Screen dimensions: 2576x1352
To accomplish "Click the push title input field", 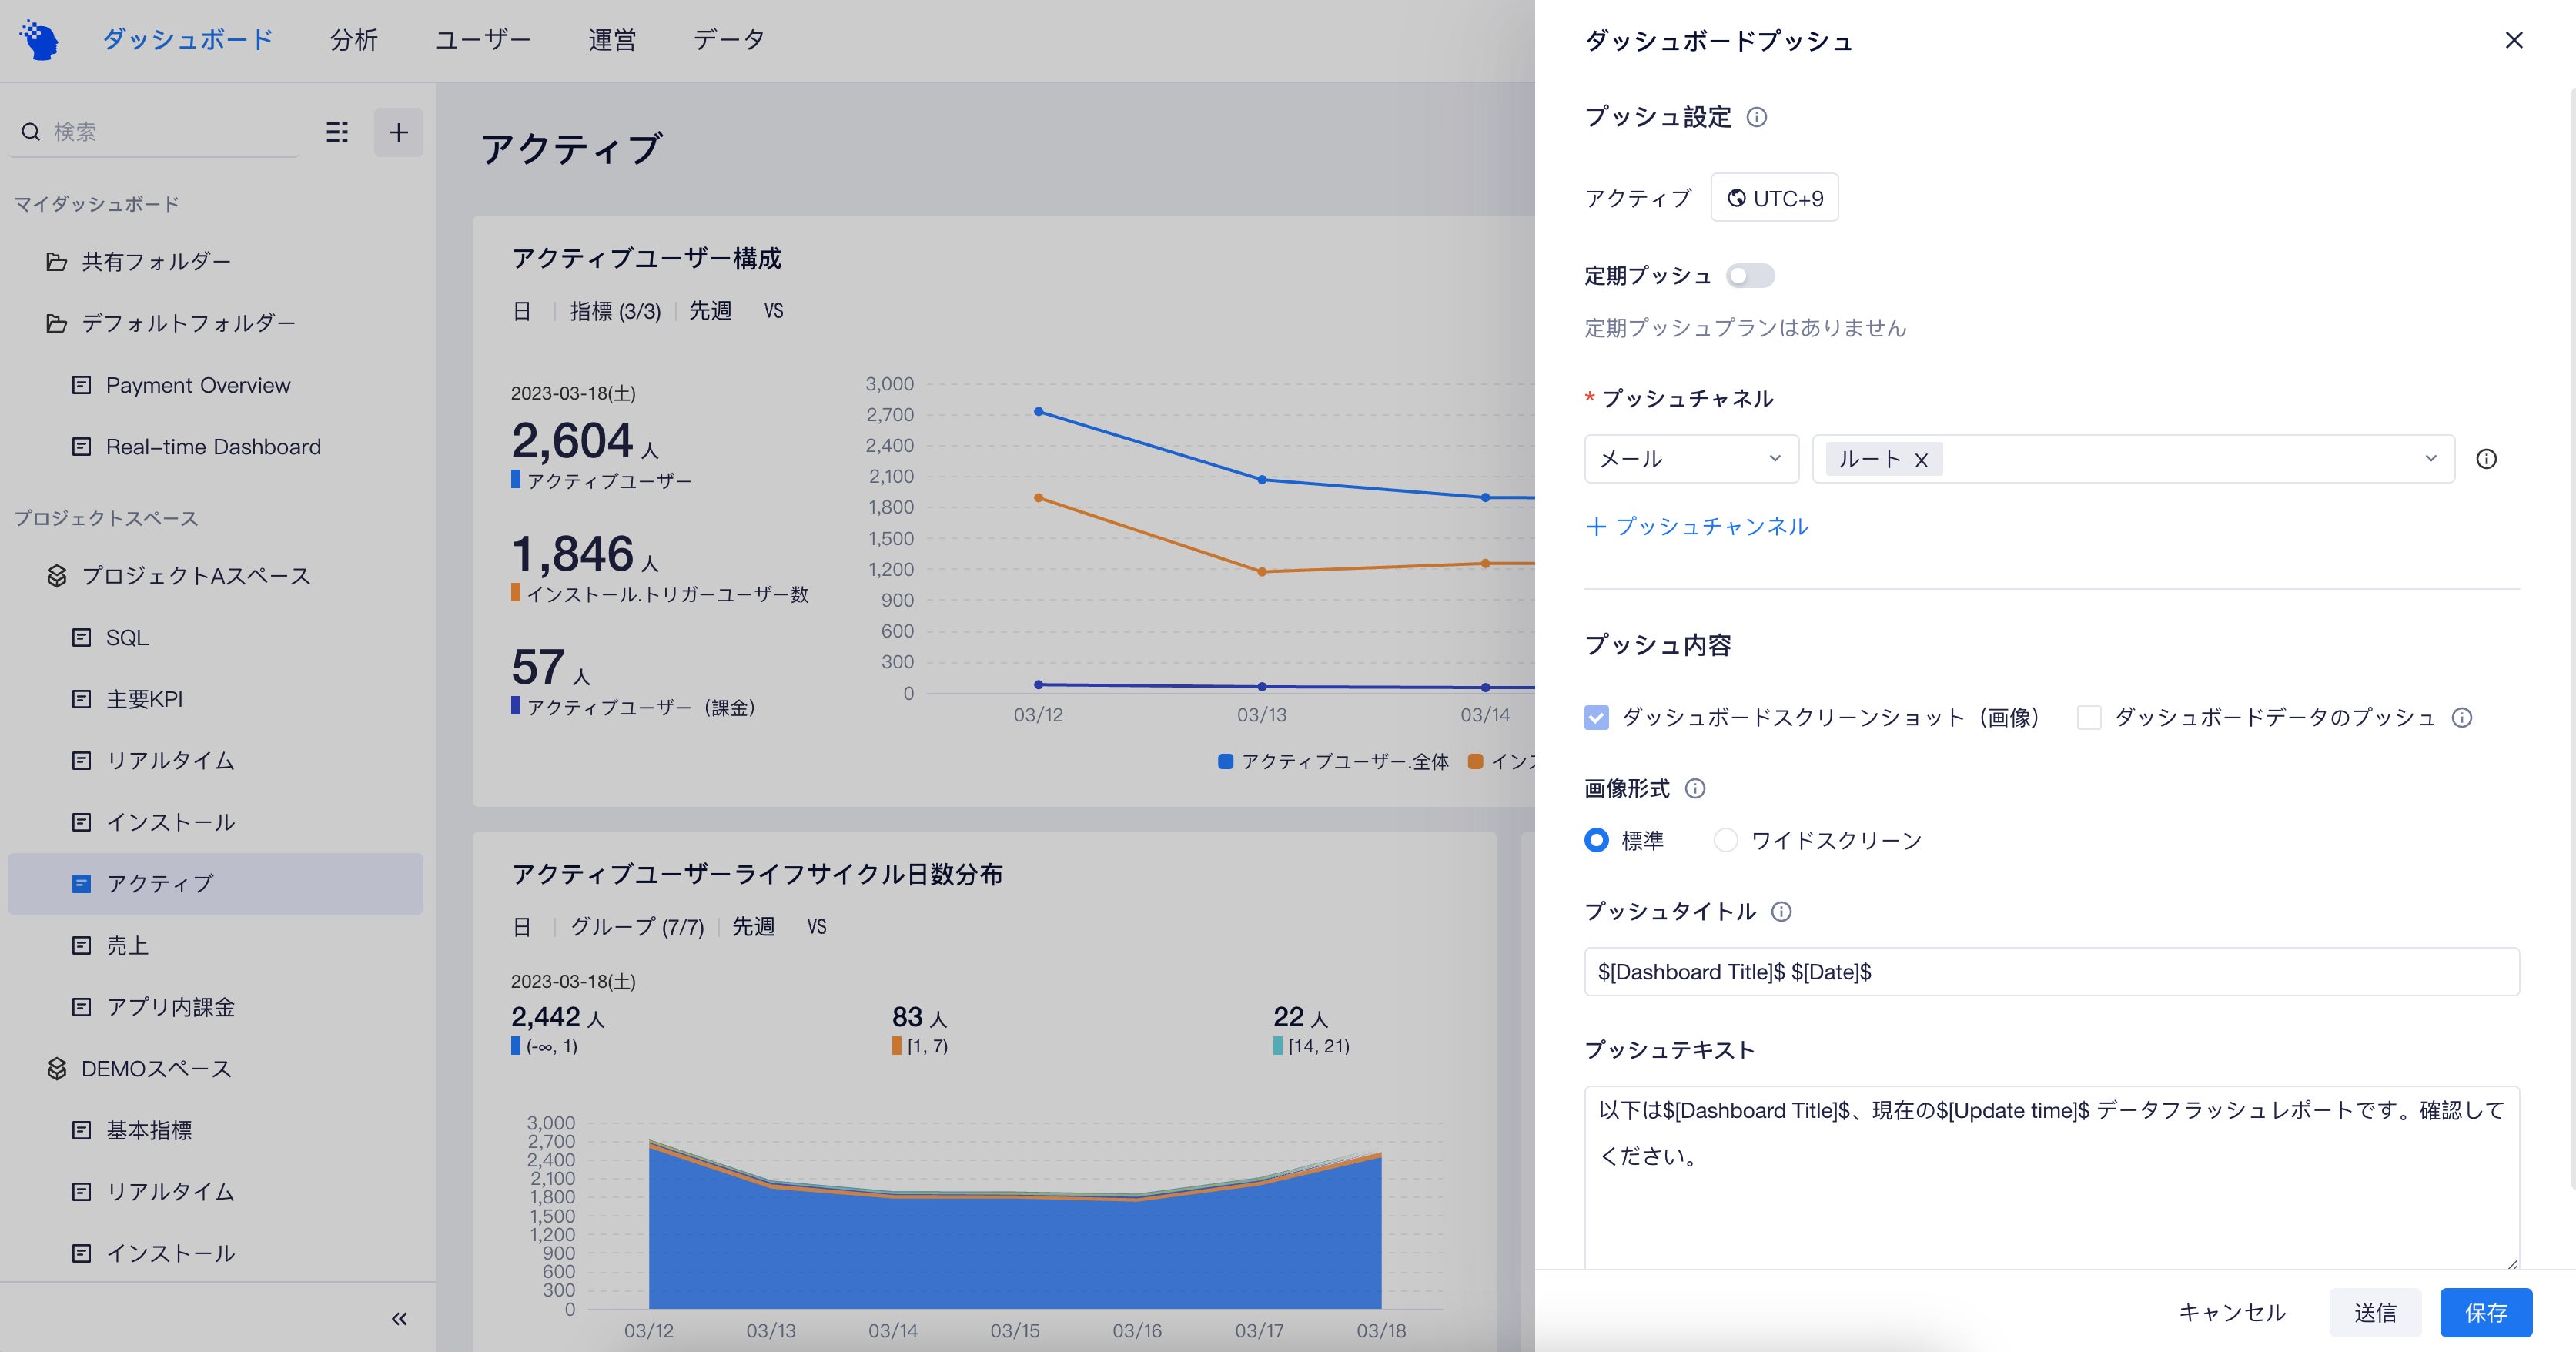I will coord(2050,971).
